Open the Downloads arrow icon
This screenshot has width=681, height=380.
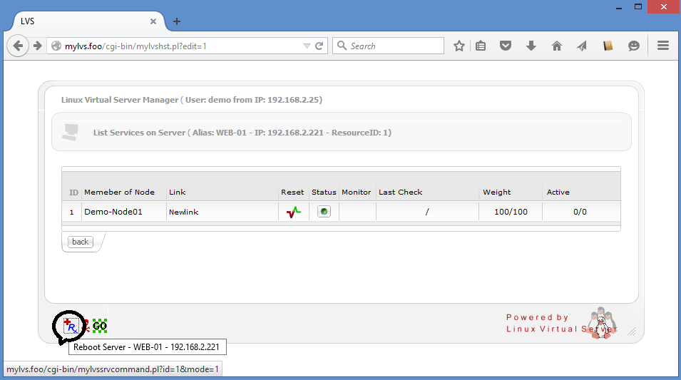click(531, 46)
